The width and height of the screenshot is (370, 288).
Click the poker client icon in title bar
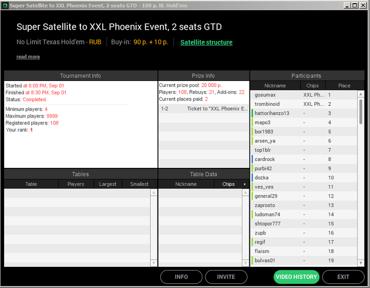pos(5,5)
